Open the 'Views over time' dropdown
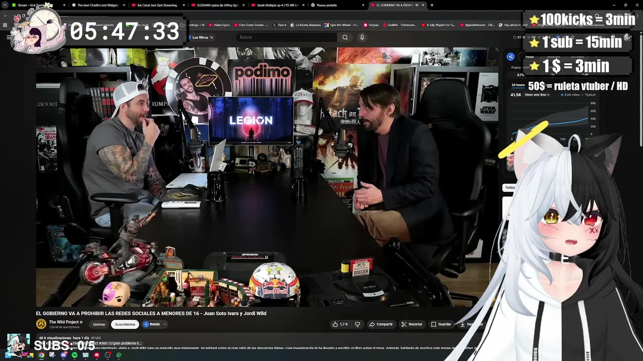 tap(537, 95)
